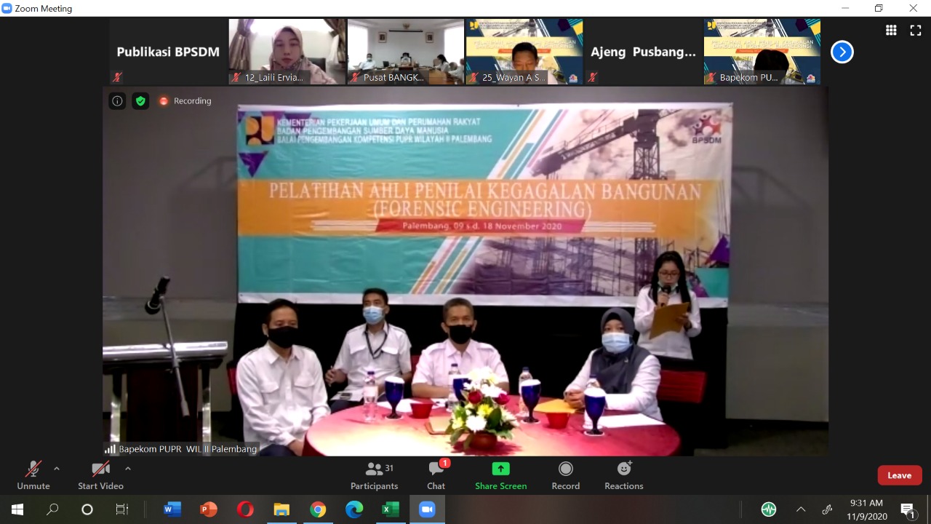Start the video camera
931x524 pixels.
pos(100,475)
